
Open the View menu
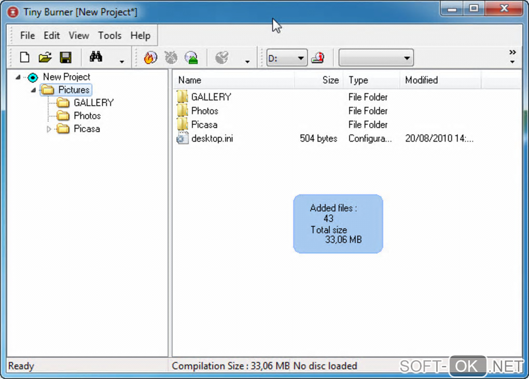coord(79,35)
